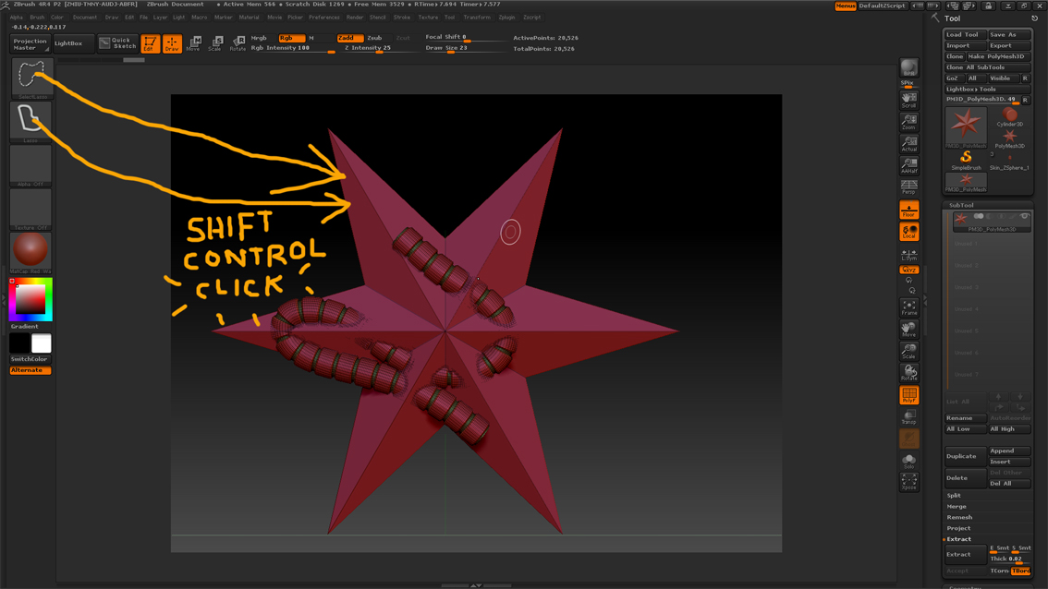The height and width of the screenshot is (589, 1048).
Task: Toggle Perspective (Persp) mode
Action: click(x=909, y=187)
